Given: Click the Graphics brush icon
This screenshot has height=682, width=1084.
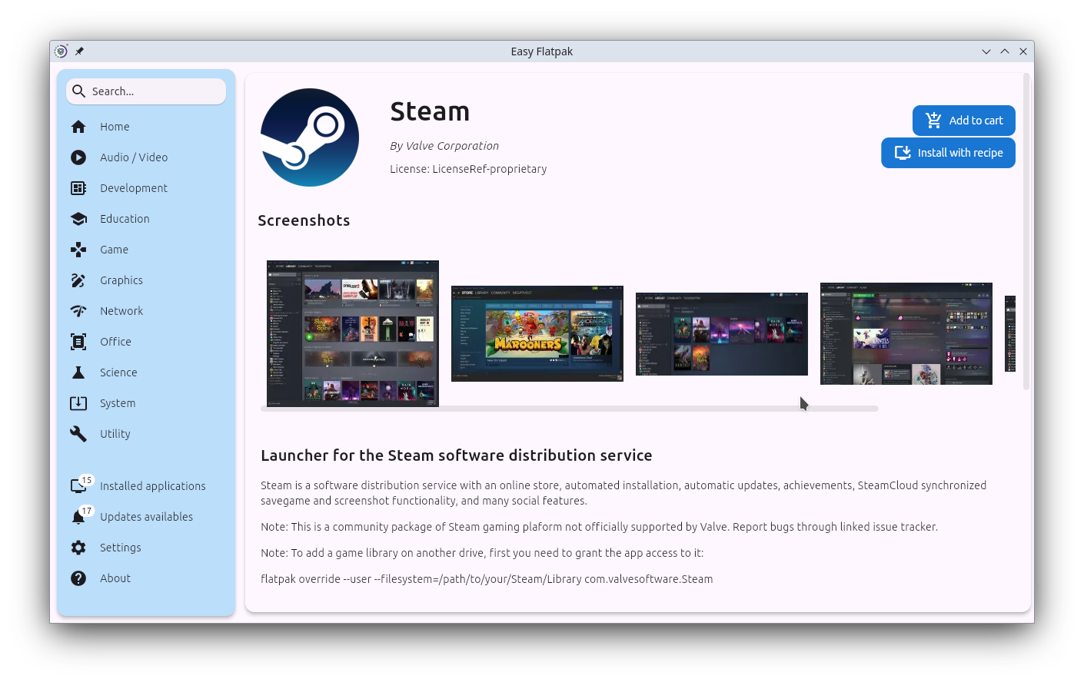Looking at the screenshot, I should pyautogui.click(x=78, y=280).
